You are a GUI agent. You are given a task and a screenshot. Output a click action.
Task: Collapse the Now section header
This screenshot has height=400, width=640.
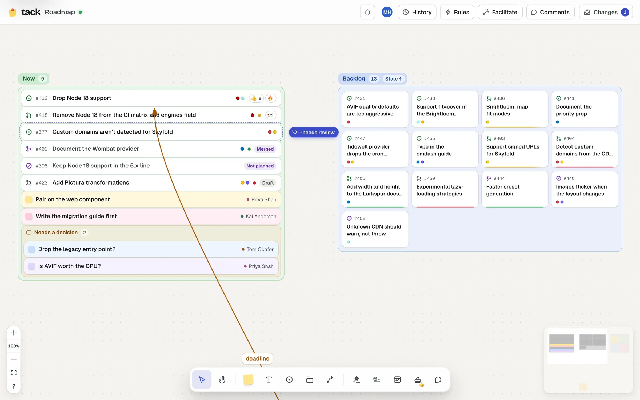[34, 78]
